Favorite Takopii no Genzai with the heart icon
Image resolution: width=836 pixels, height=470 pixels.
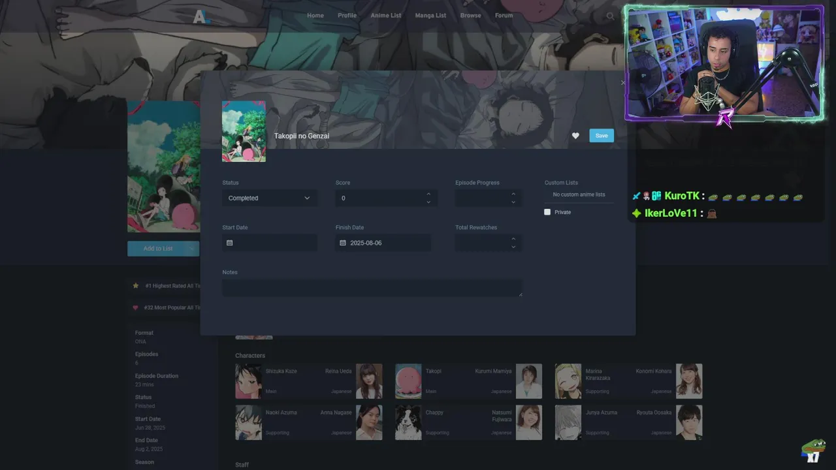click(x=575, y=136)
